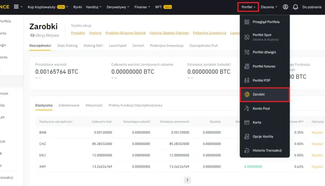The width and height of the screenshot is (325, 186).
Task: Switch to Oszczędności tab
Action: point(40,46)
